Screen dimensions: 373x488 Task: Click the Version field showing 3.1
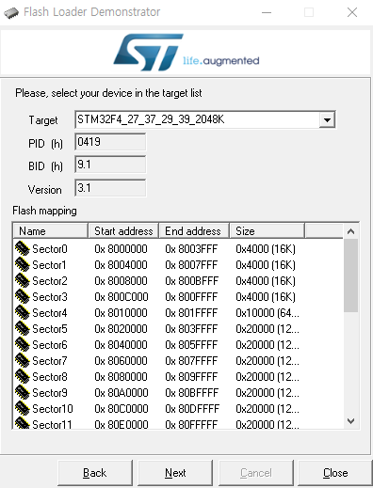[110, 188]
